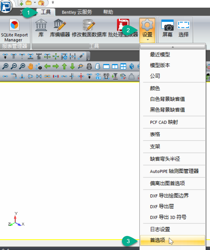Click the green down arrow icon
This screenshot has height=250, width=210.
click(72, 66)
